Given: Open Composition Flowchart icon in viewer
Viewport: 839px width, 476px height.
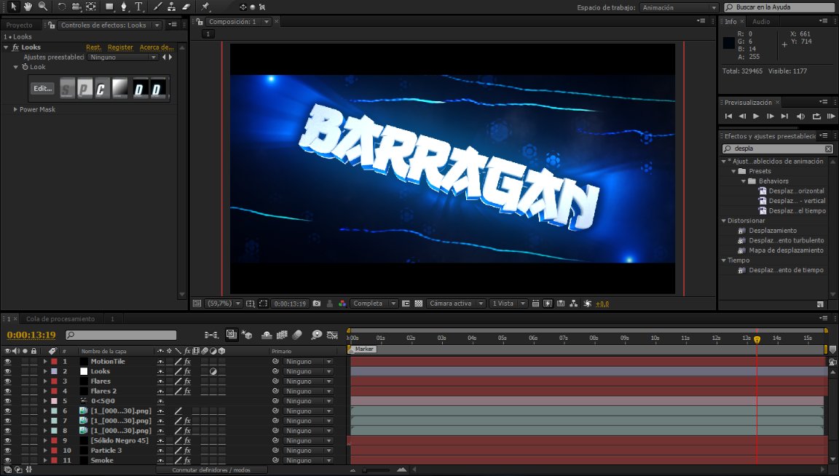Looking at the screenshot, I should coord(574,304).
